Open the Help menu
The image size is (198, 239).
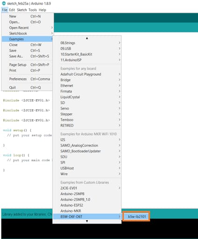(x=42, y=10)
